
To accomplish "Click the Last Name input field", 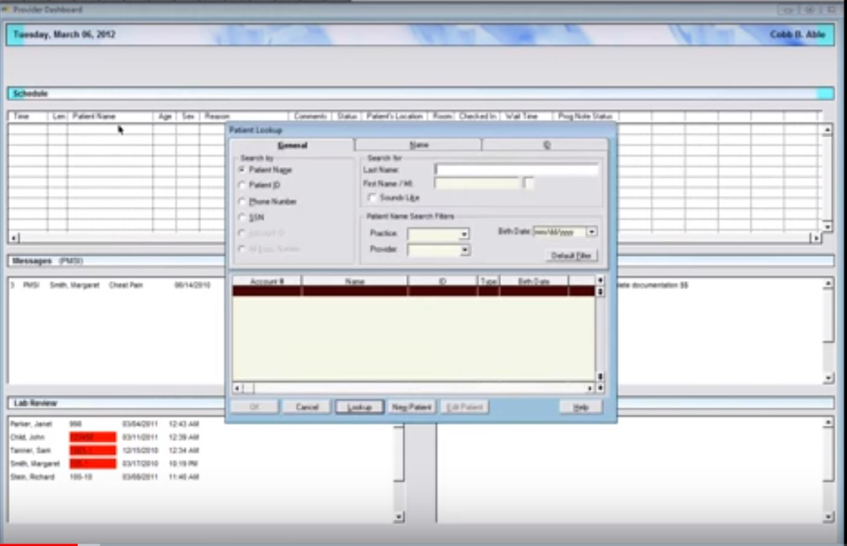I will click(516, 169).
